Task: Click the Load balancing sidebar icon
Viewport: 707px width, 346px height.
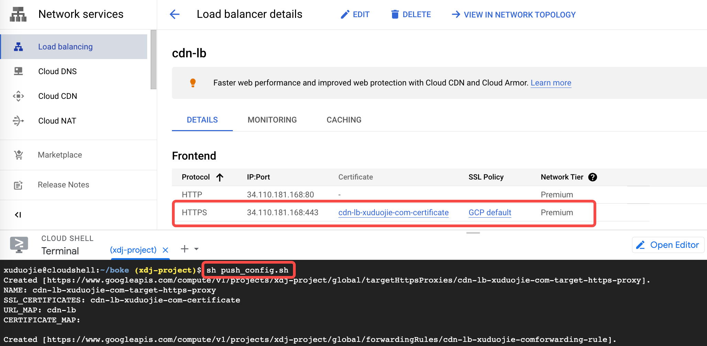Action: [x=18, y=47]
